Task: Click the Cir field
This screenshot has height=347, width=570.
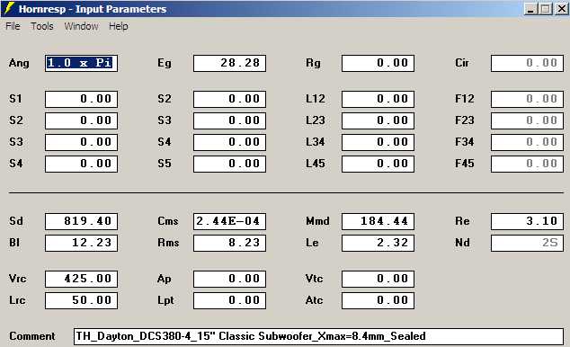Action: (527, 63)
